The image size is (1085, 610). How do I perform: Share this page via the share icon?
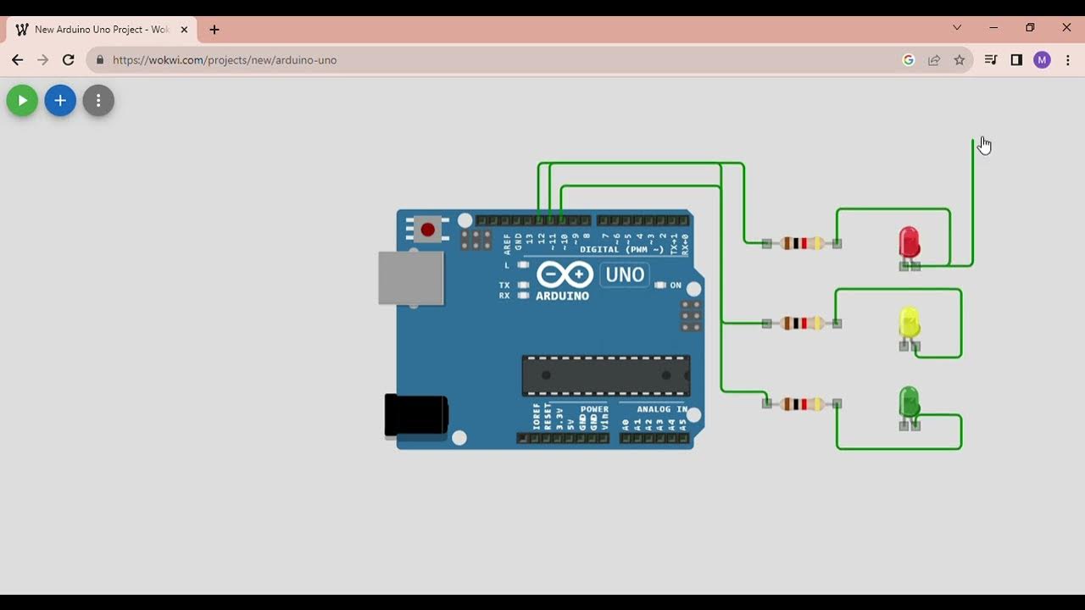(934, 60)
